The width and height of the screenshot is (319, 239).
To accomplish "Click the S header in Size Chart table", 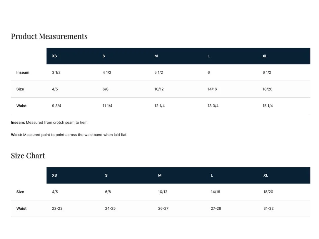I will click(106, 175).
